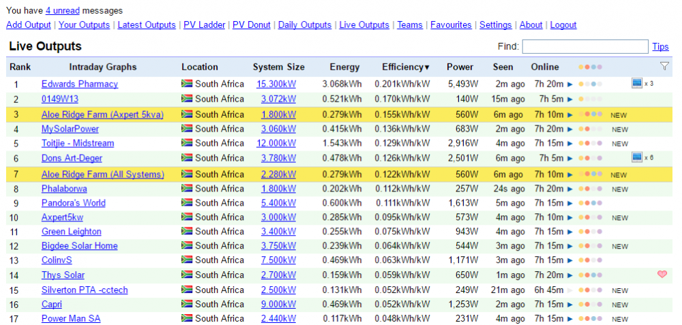Open the Add Output page
The width and height of the screenshot is (682, 325).
[28, 25]
